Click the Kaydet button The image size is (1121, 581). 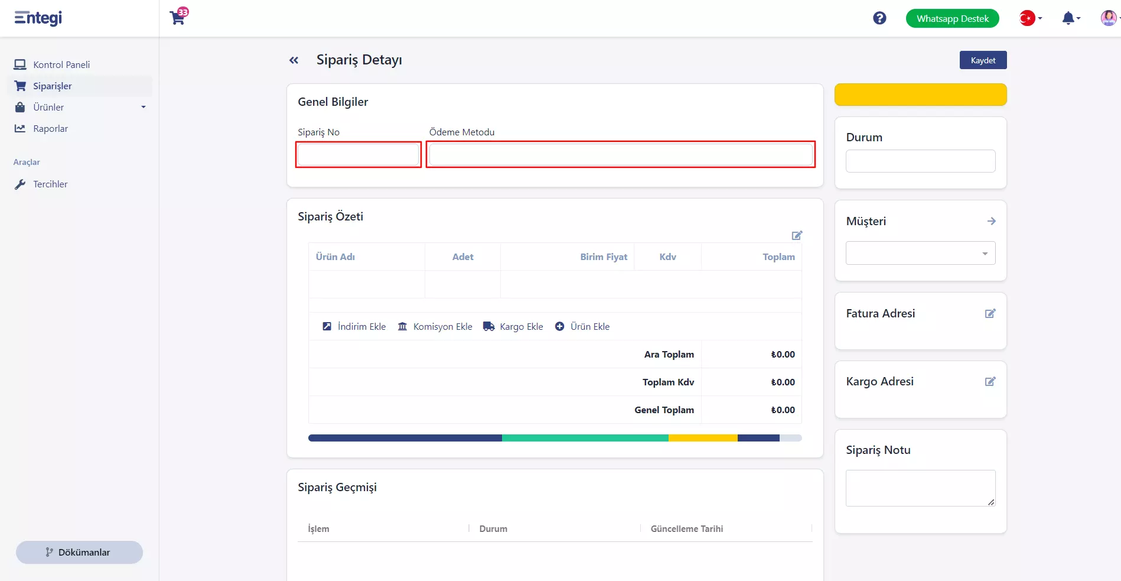983,60
